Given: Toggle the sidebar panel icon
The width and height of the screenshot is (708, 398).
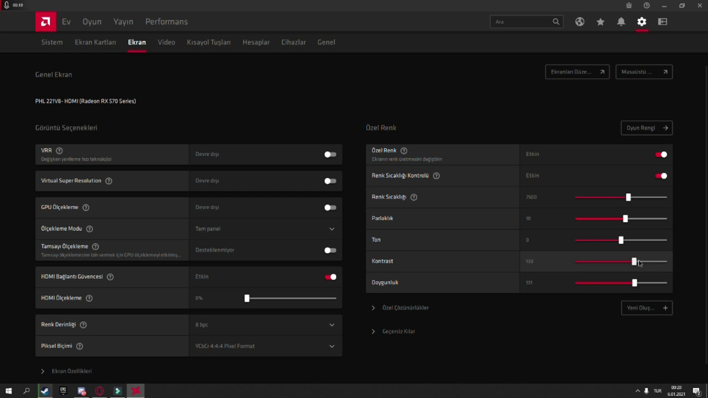Looking at the screenshot, I should click(x=663, y=22).
